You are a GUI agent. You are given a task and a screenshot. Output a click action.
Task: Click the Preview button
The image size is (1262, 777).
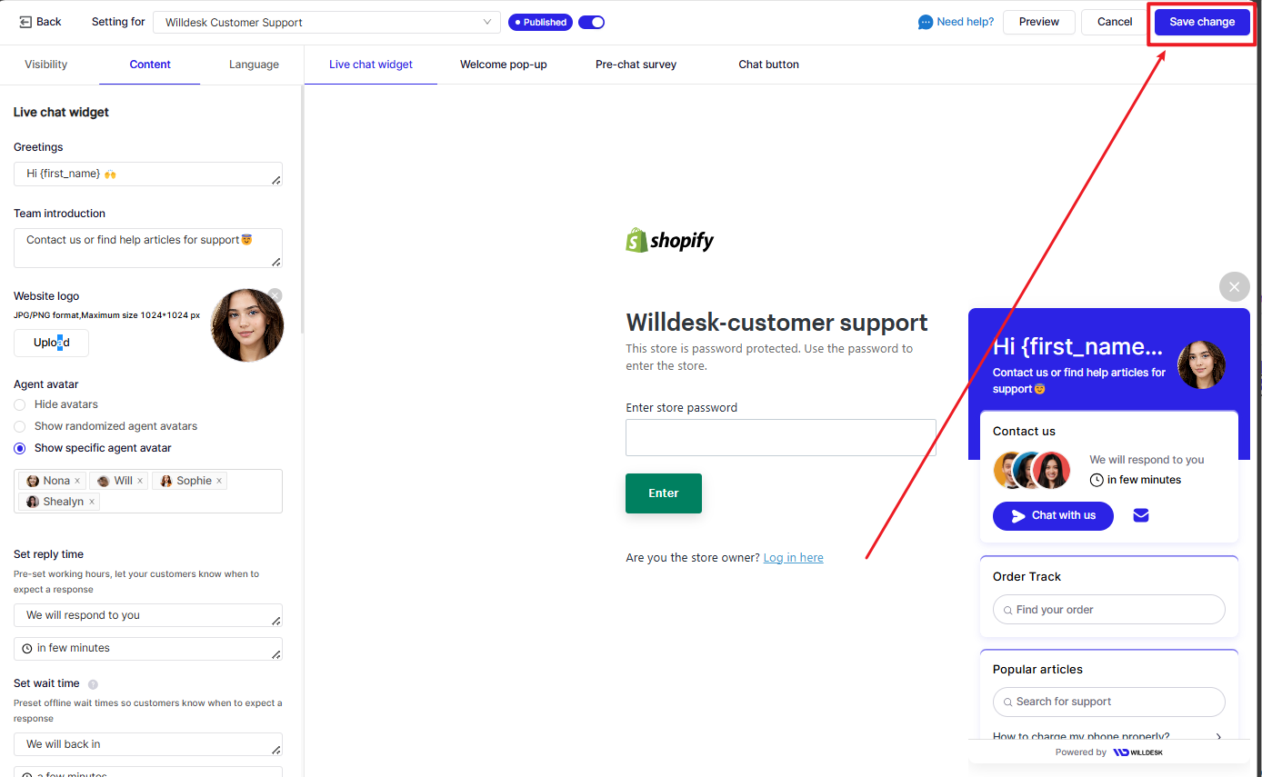click(1039, 22)
